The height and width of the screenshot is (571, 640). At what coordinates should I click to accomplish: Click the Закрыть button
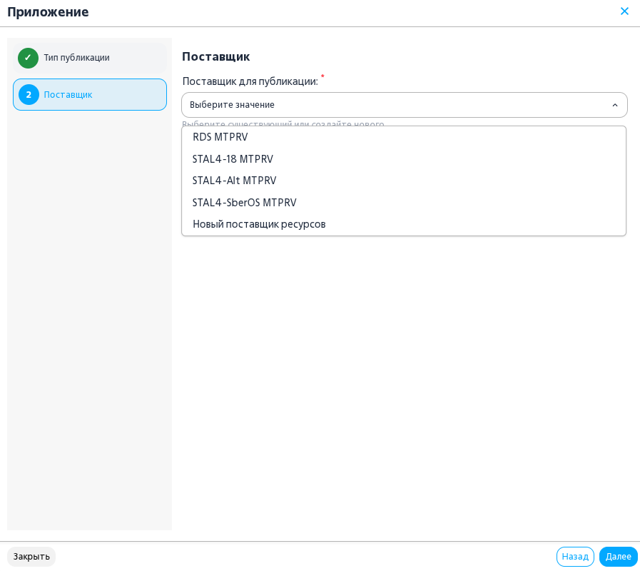31,557
